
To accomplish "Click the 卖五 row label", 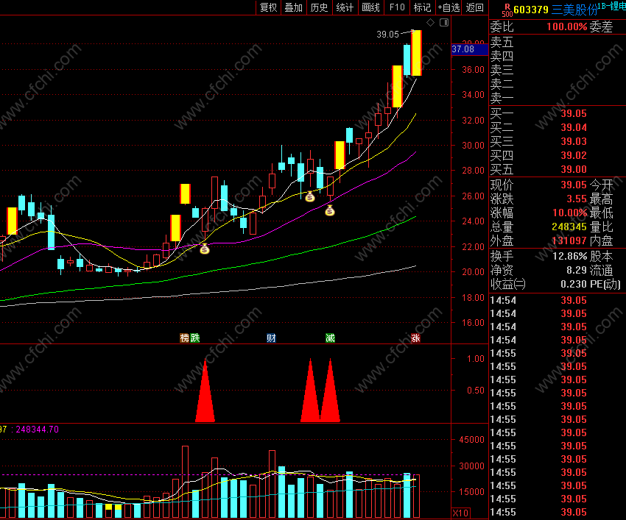I will coord(502,42).
